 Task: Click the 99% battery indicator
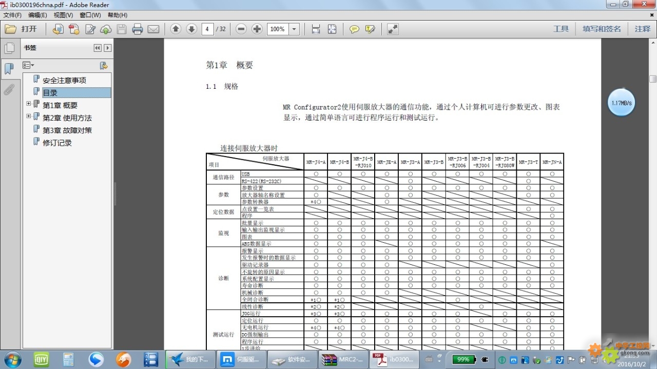[x=463, y=360]
